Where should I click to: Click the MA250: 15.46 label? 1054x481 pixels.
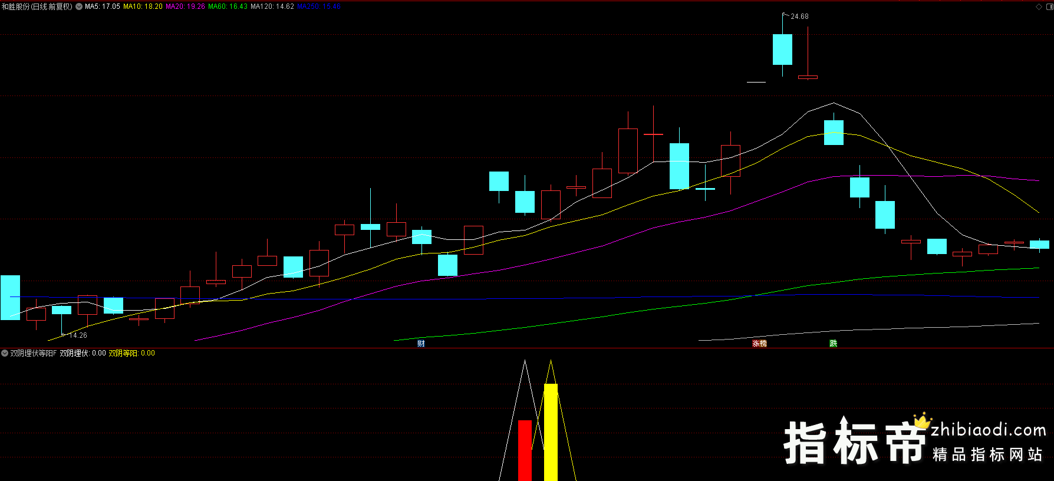(x=319, y=6)
